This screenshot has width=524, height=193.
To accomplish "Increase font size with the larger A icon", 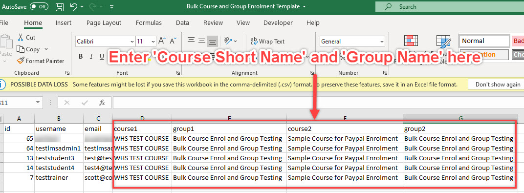I will point(162,41).
